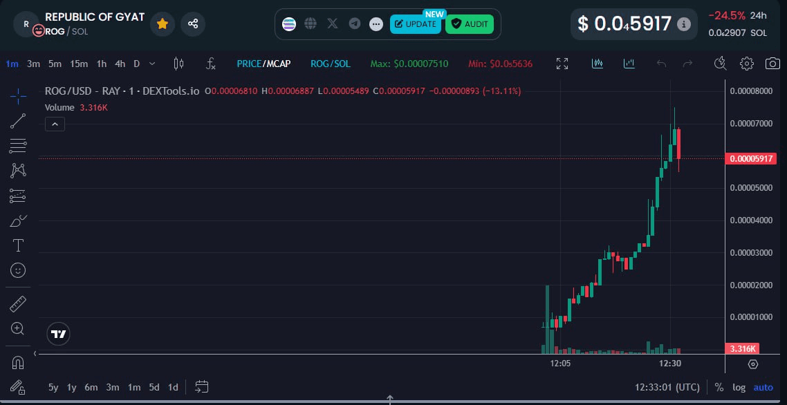Select the 1m candle interval
The height and width of the screenshot is (405, 787).
click(x=12, y=64)
